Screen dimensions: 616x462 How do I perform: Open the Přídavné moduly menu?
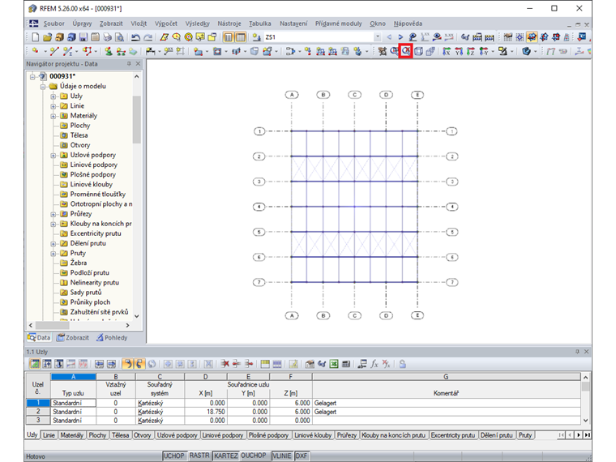[338, 24]
